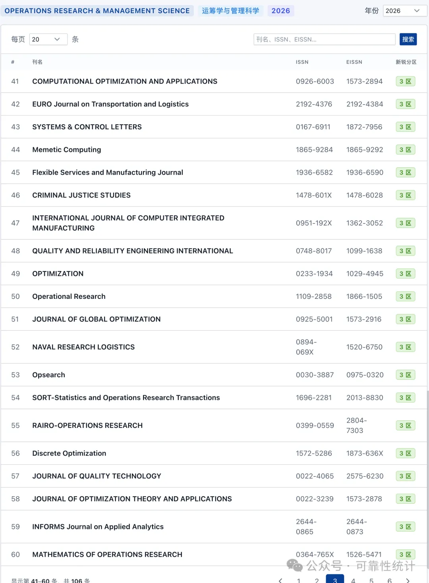The height and width of the screenshot is (583, 429).
Task: Click the journal search input field
Action: tap(324, 39)
